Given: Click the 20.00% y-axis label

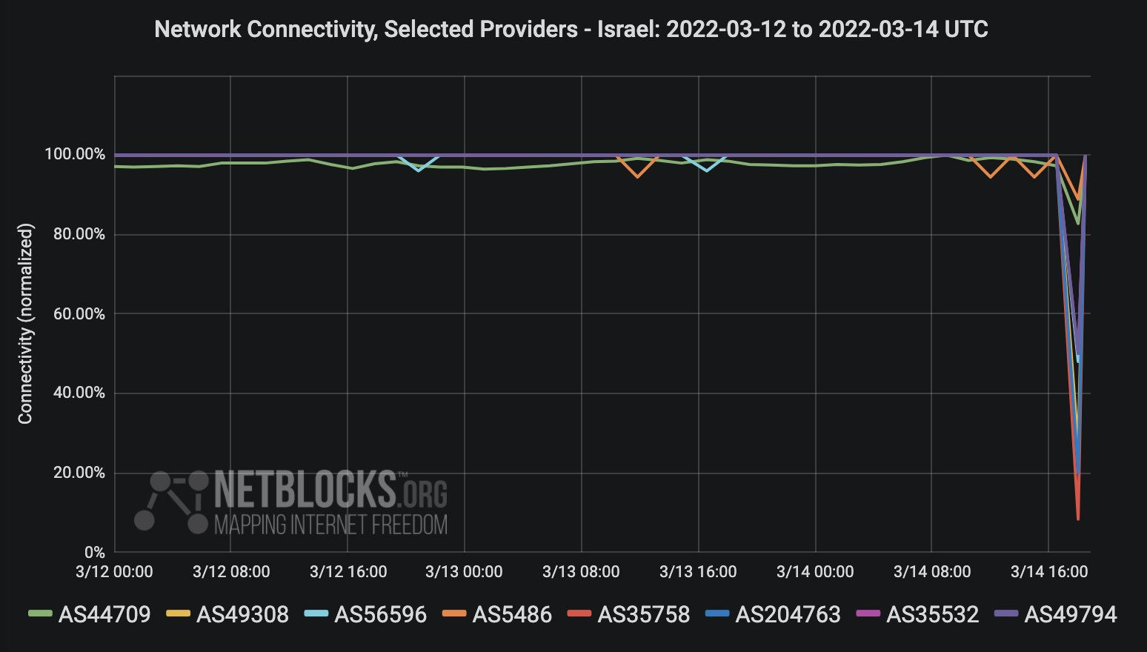Looking at the screenshot, I should (79, 473).
